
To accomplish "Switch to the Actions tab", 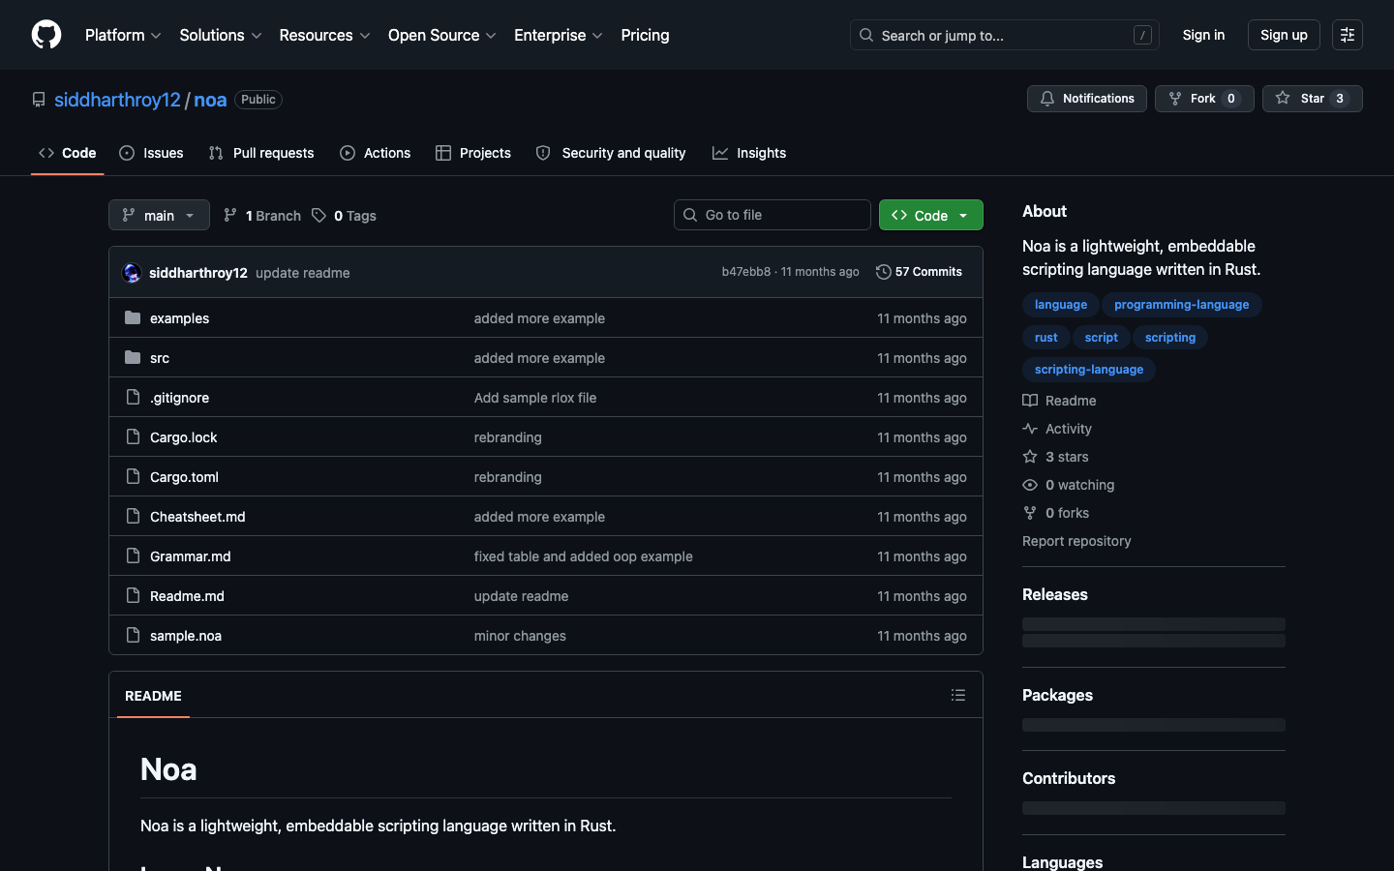I will pyautogui.click(x=376, y=153).
